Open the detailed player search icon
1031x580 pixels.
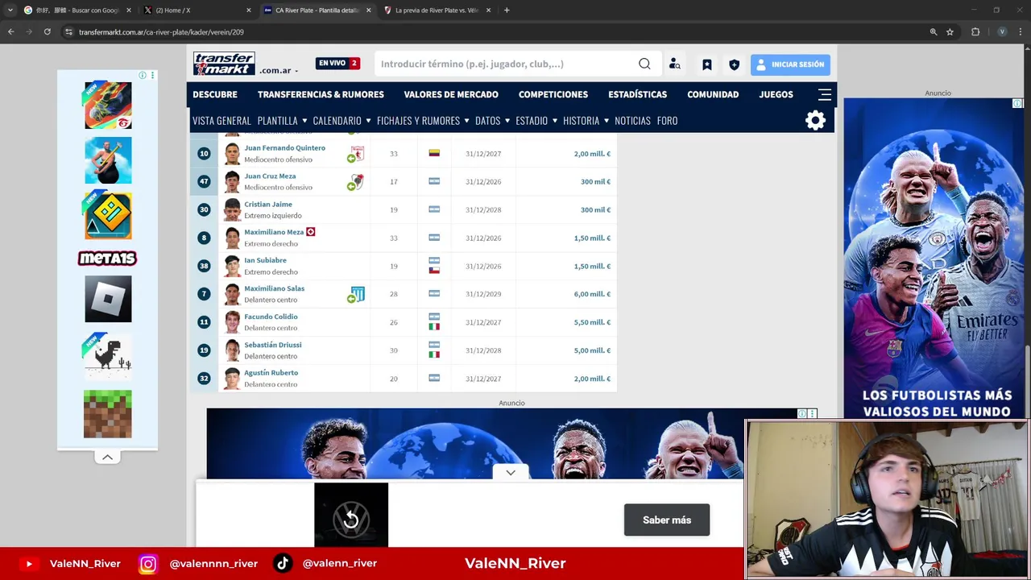tap(675, 64)
